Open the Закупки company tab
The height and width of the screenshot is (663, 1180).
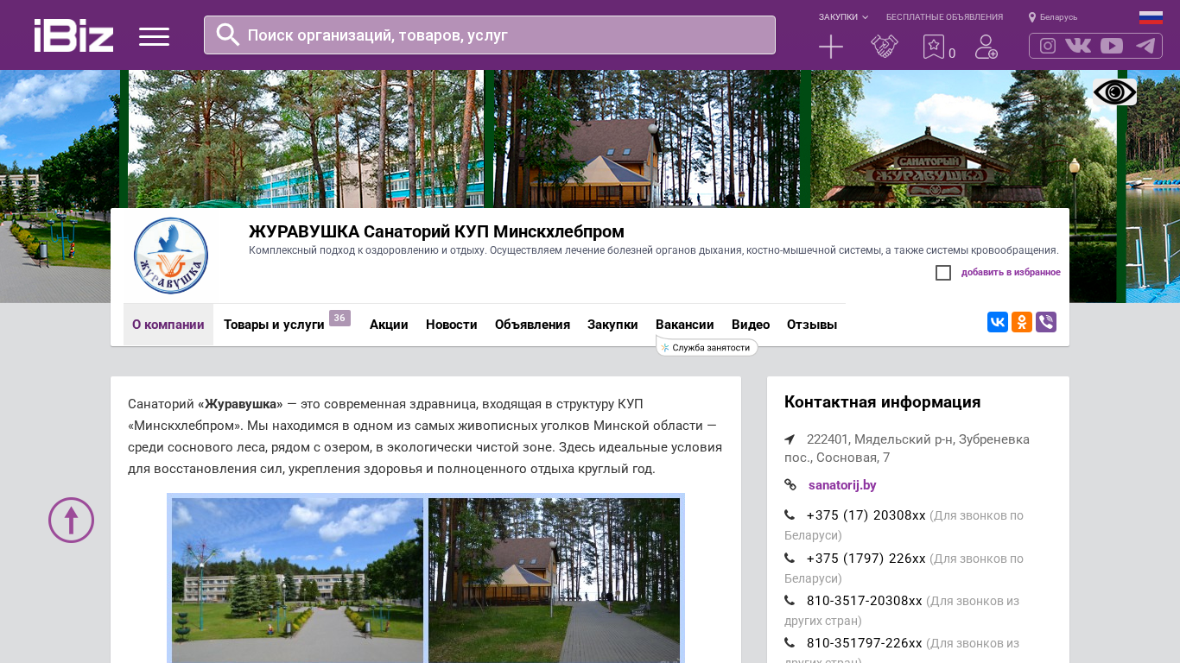(612, 325)
